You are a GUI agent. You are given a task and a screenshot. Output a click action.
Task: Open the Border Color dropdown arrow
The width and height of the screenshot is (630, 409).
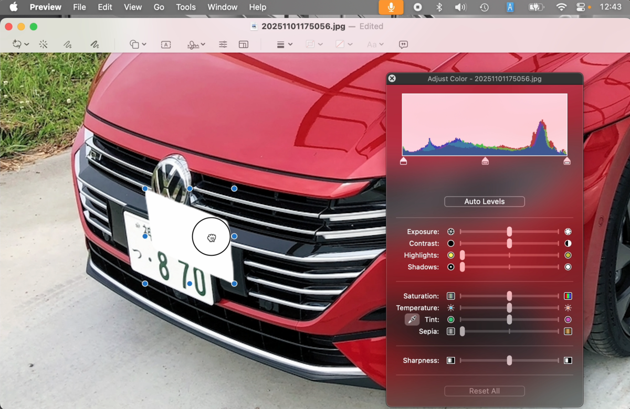tap(320, 45)
